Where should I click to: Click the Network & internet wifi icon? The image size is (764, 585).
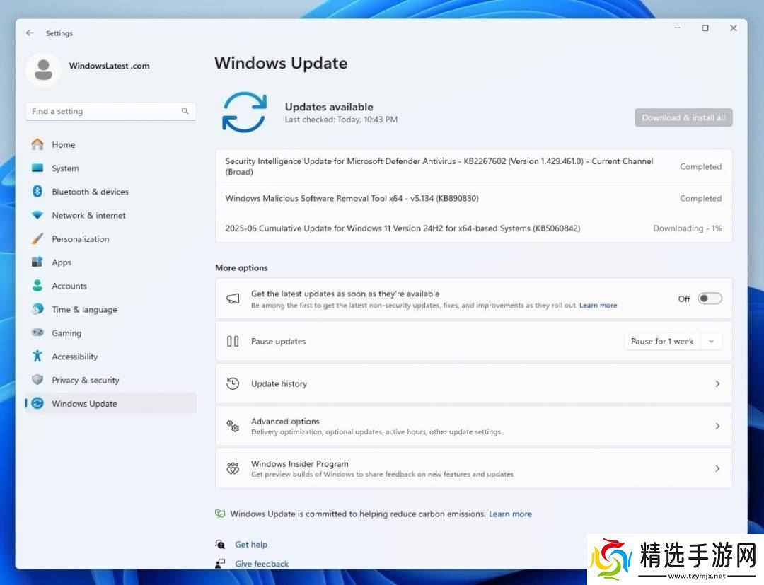click(37, 215)
